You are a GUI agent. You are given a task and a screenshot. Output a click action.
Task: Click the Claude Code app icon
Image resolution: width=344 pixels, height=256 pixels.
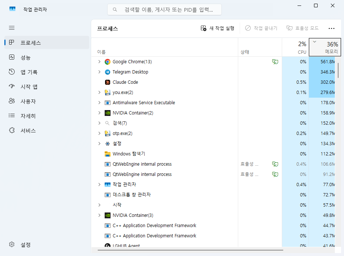108,82
